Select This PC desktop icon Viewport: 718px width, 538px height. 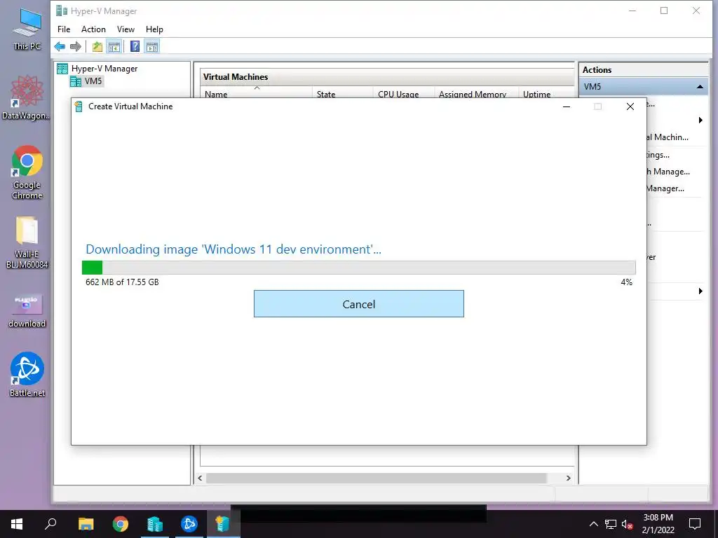coord(27,29)
